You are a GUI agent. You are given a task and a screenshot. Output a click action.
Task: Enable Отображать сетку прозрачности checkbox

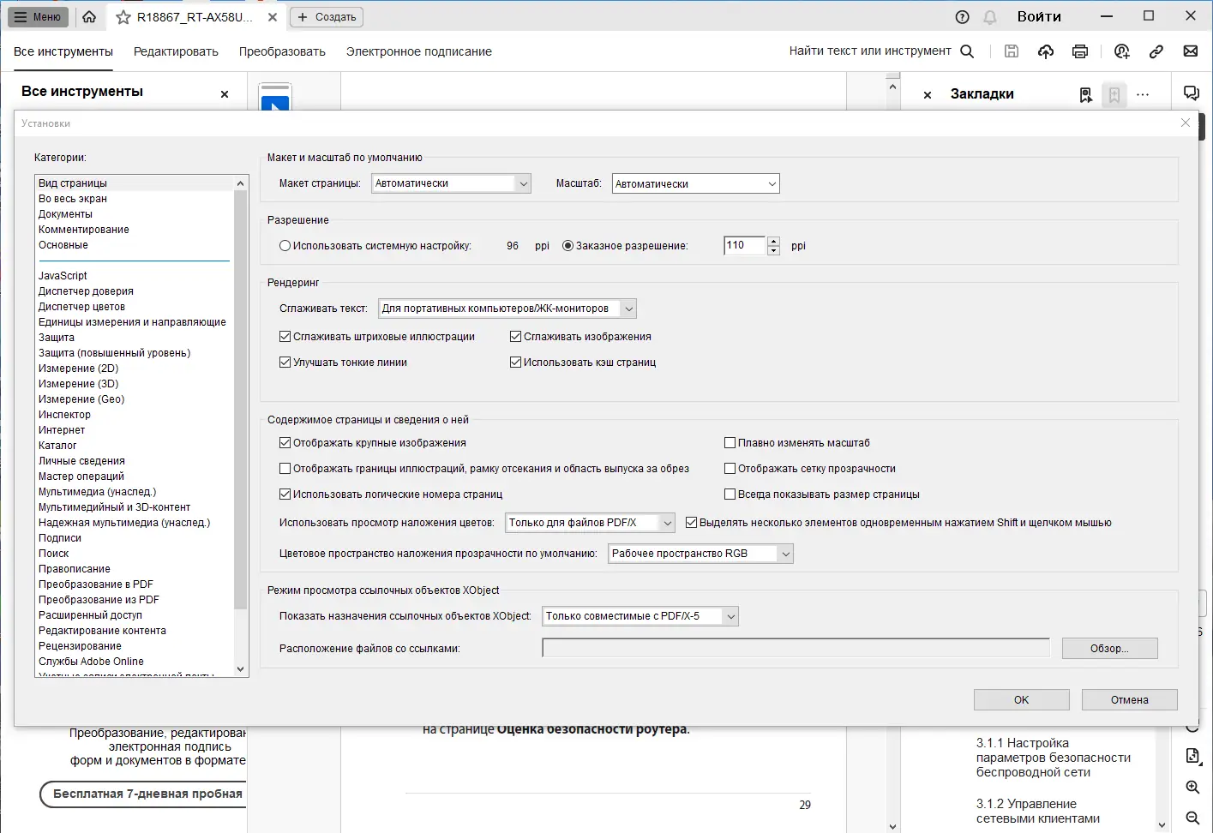tap(730, 469)
